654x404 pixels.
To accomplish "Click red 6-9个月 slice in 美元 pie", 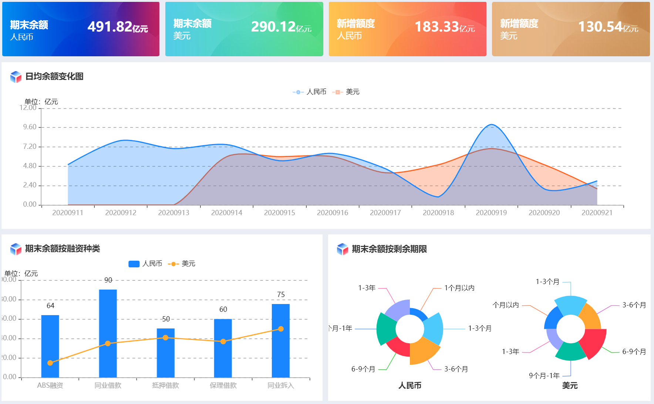I will 594,341.
